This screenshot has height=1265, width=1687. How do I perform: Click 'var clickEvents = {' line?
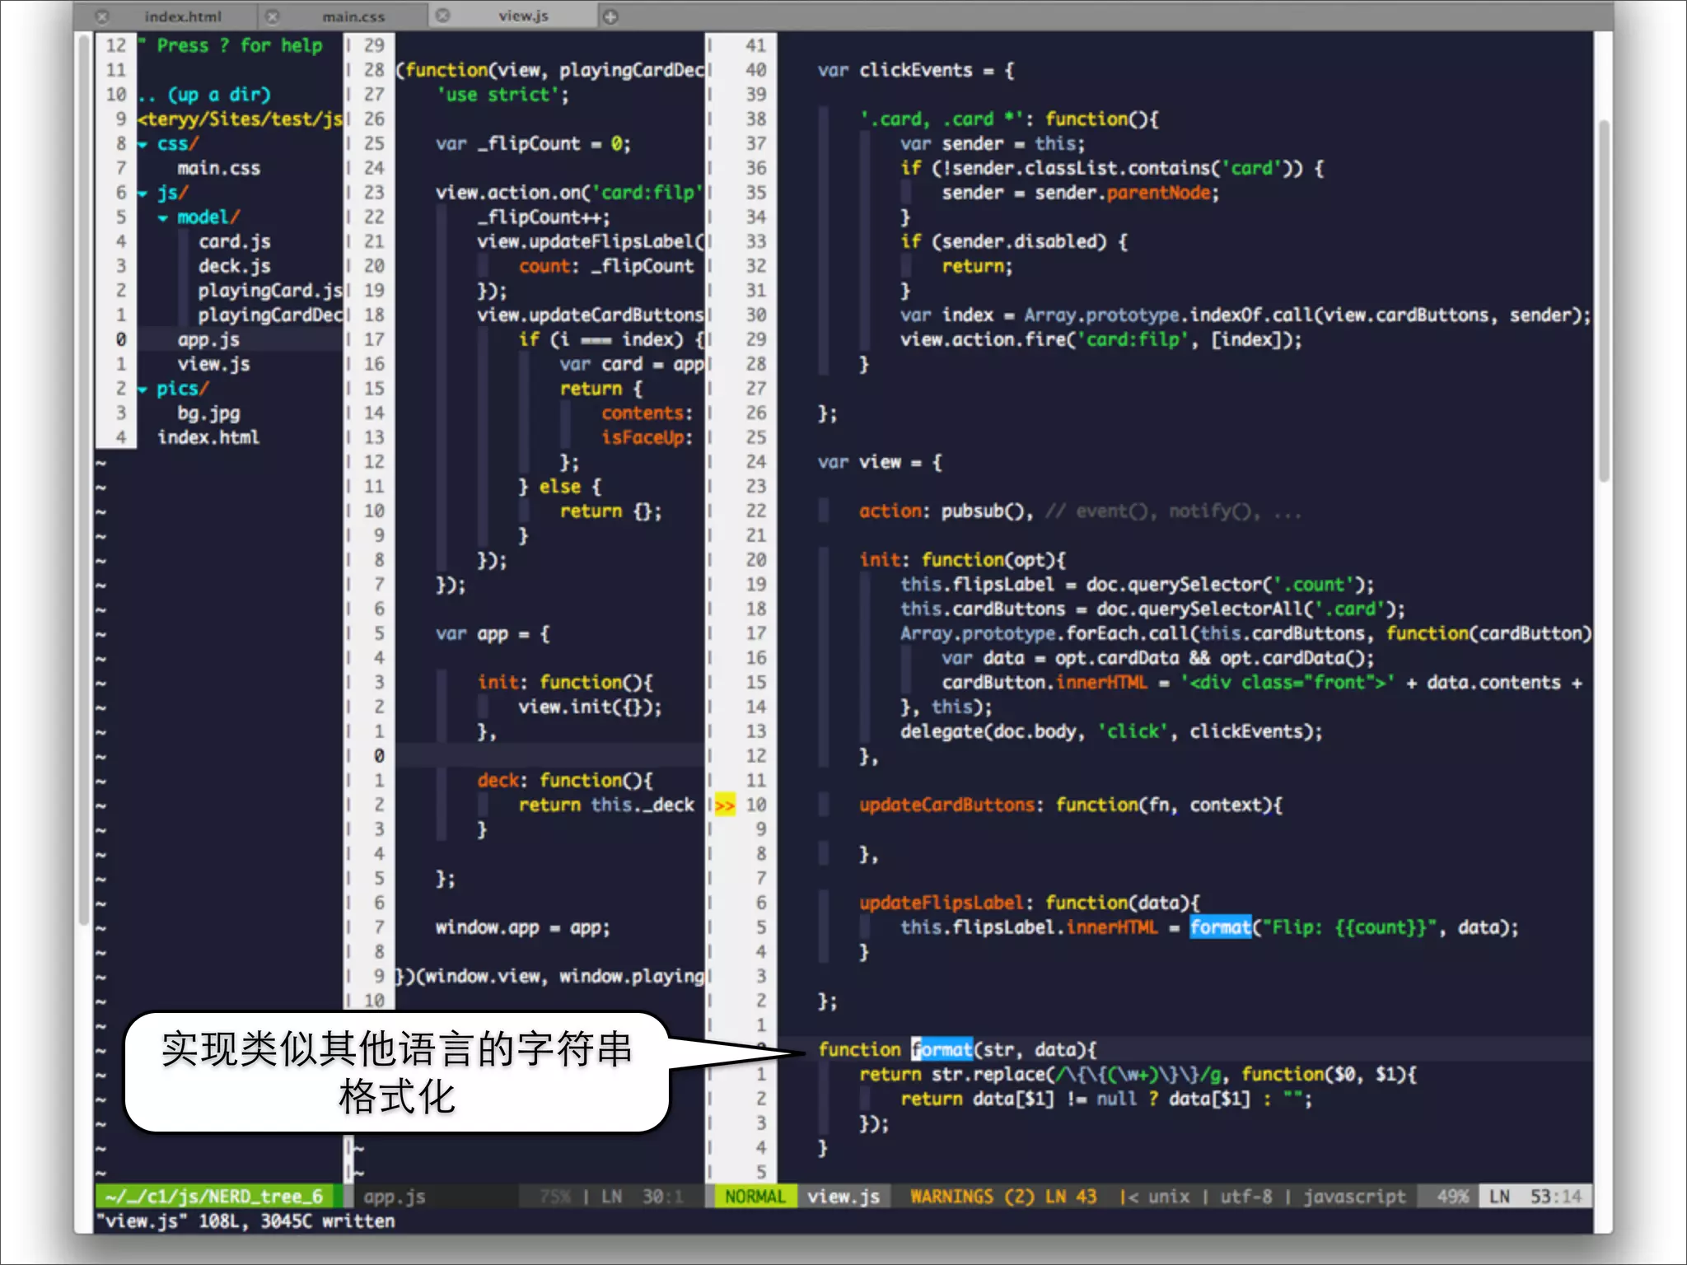916,71
